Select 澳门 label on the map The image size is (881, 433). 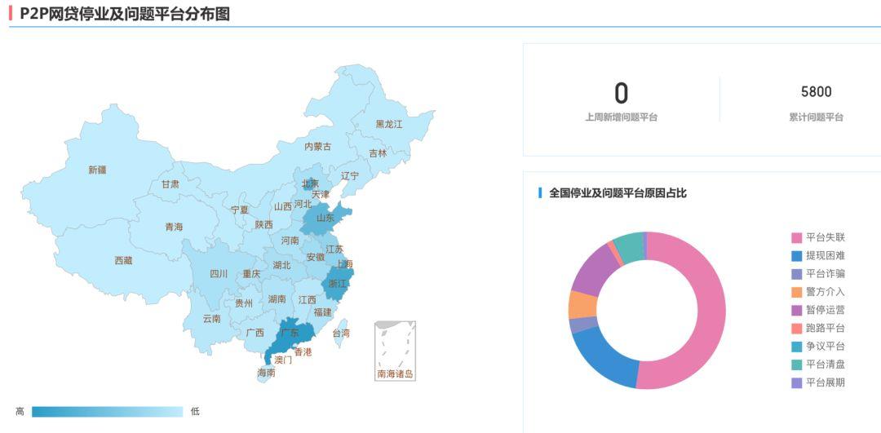[x=283, y=360]
